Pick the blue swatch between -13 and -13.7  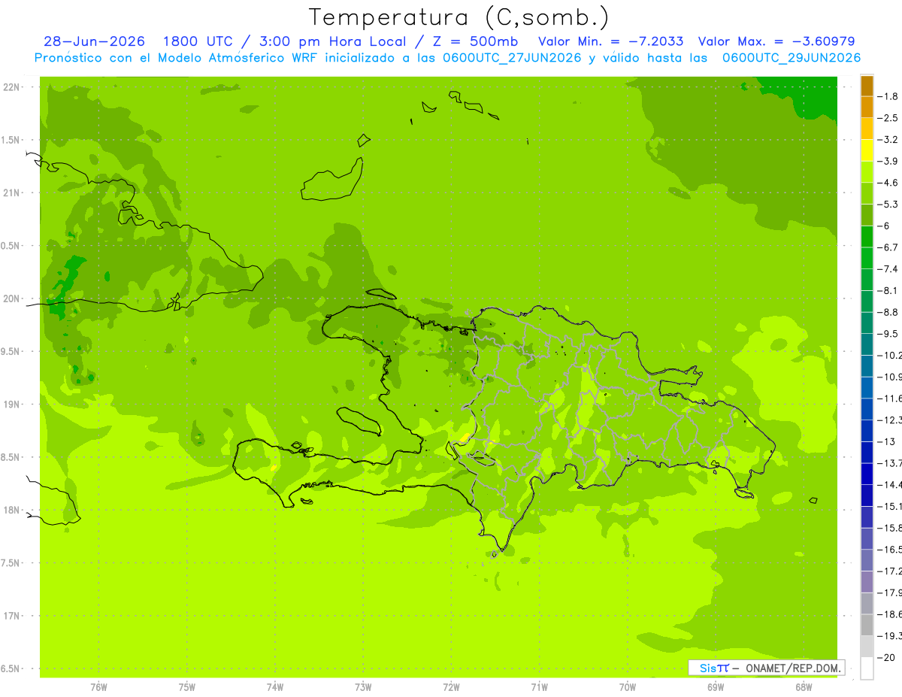pos(867,452)
